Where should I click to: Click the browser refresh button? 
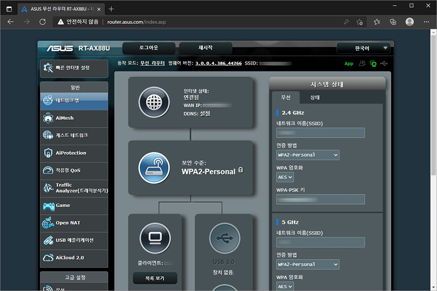(x=43, y=22)
